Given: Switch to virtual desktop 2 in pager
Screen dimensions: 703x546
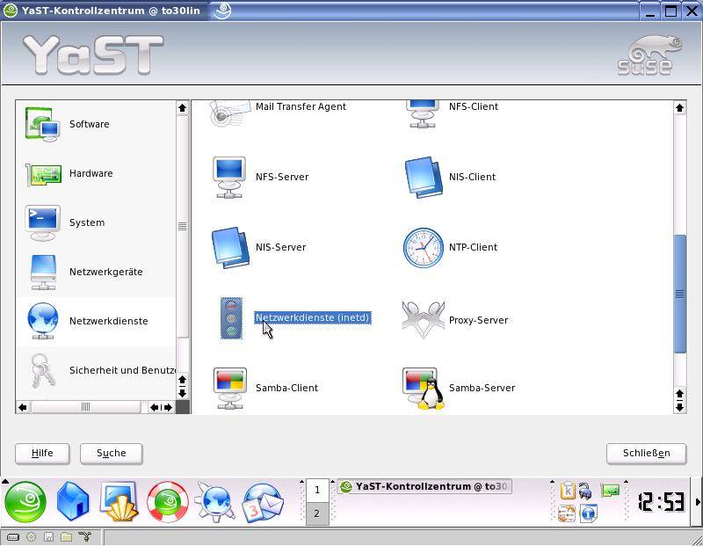Looking at the screenshot, I should tap(317, 513).
